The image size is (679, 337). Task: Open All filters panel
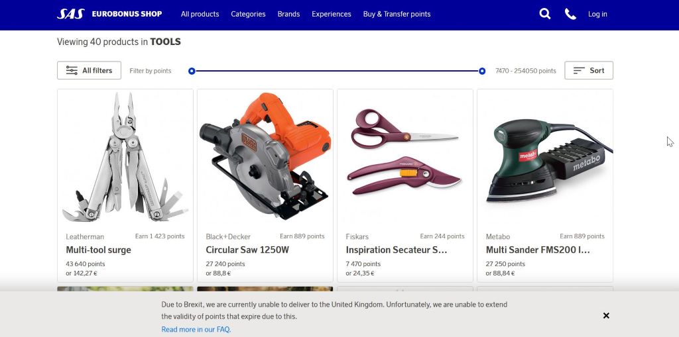coord(90,71)
